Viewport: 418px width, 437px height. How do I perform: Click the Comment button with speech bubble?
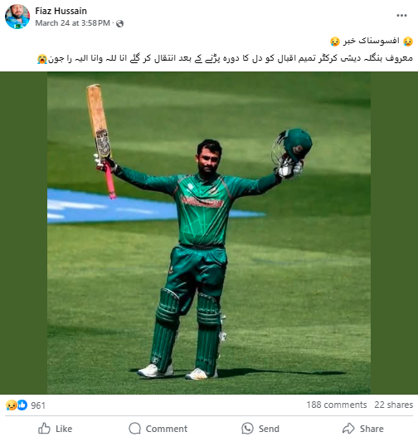158,429
